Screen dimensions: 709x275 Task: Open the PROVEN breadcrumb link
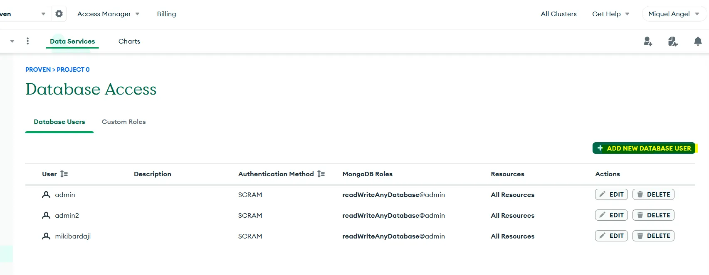(x=38, y=70)
